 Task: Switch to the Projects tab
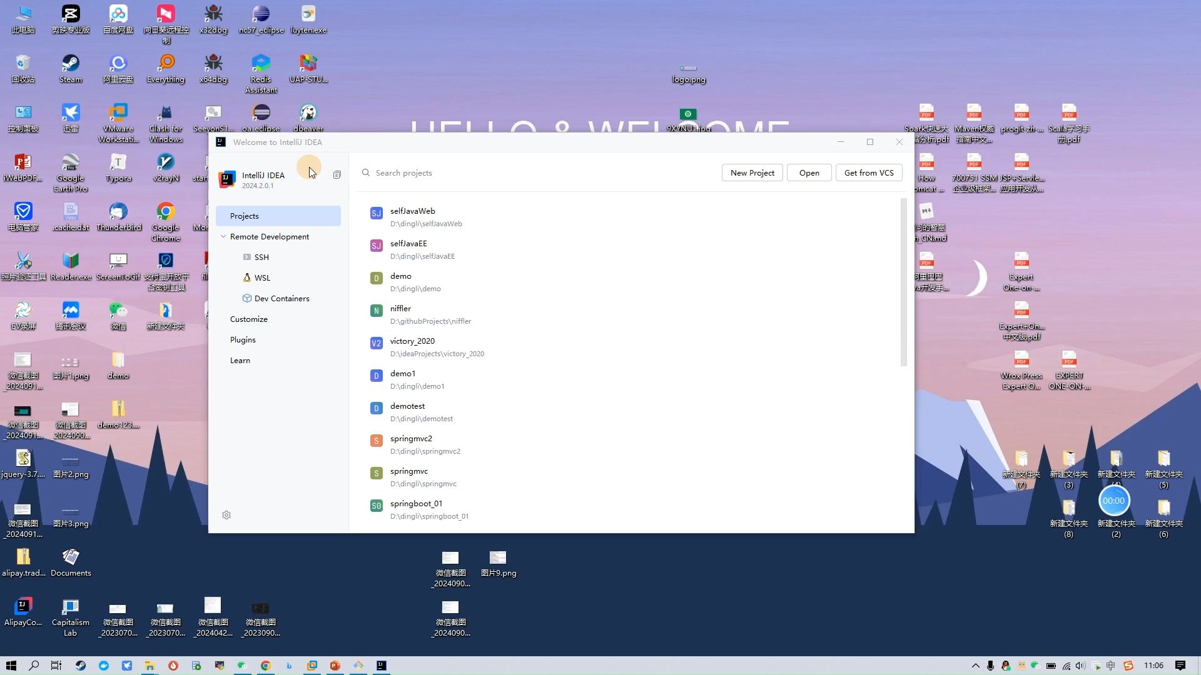(x=278, y=216)
